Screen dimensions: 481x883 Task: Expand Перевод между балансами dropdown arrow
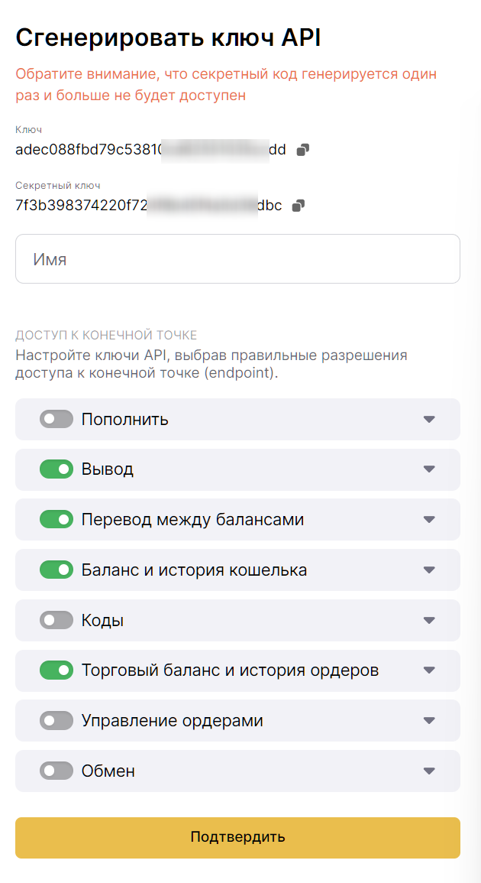429,520
